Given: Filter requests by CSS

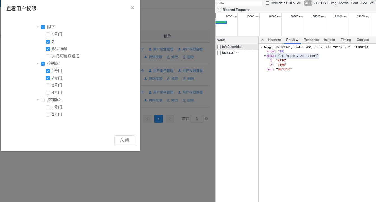Looking at the screenshot, I should (325, 3).
